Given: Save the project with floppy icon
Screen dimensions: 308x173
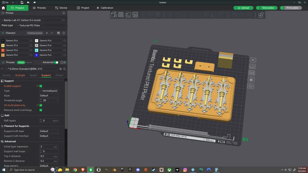Looking at the screenshot, I should click(22, 2).
